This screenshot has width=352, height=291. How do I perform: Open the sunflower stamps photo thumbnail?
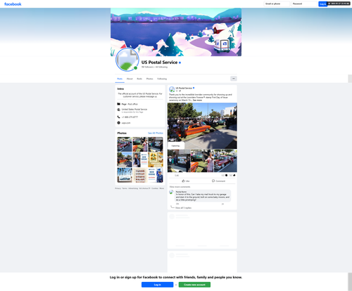[156, 160]
